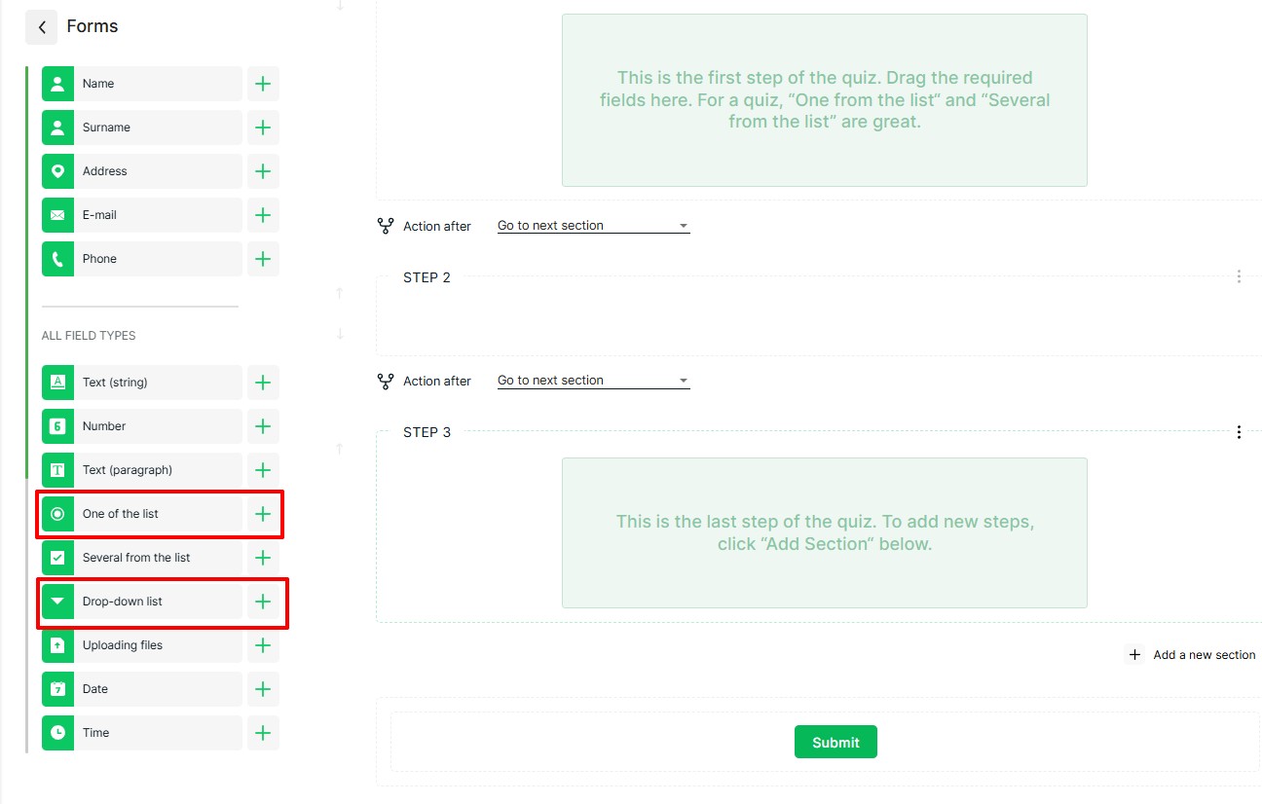Add the Date field using plus icon
The image size is (1262, 804).
point(263,689)
